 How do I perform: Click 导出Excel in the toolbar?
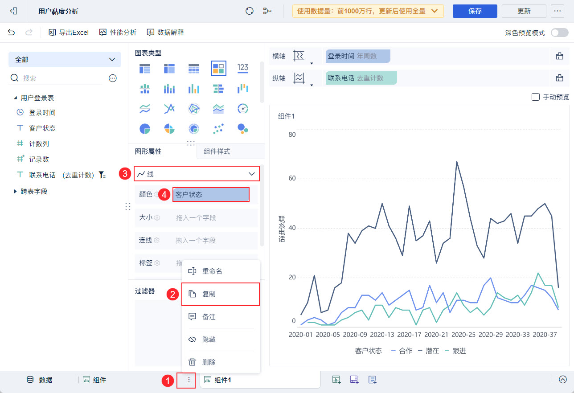point(69,33)
